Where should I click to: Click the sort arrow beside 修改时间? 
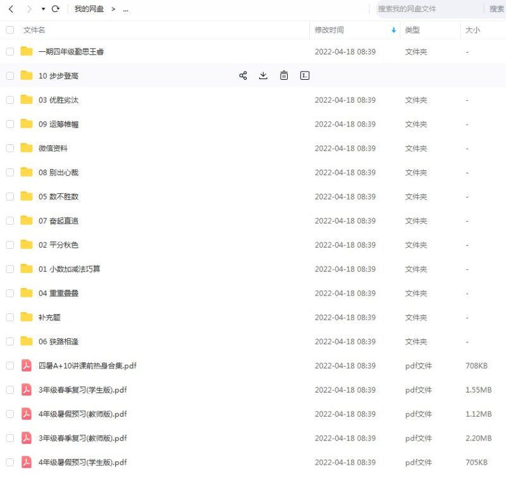tap(393, 29)
